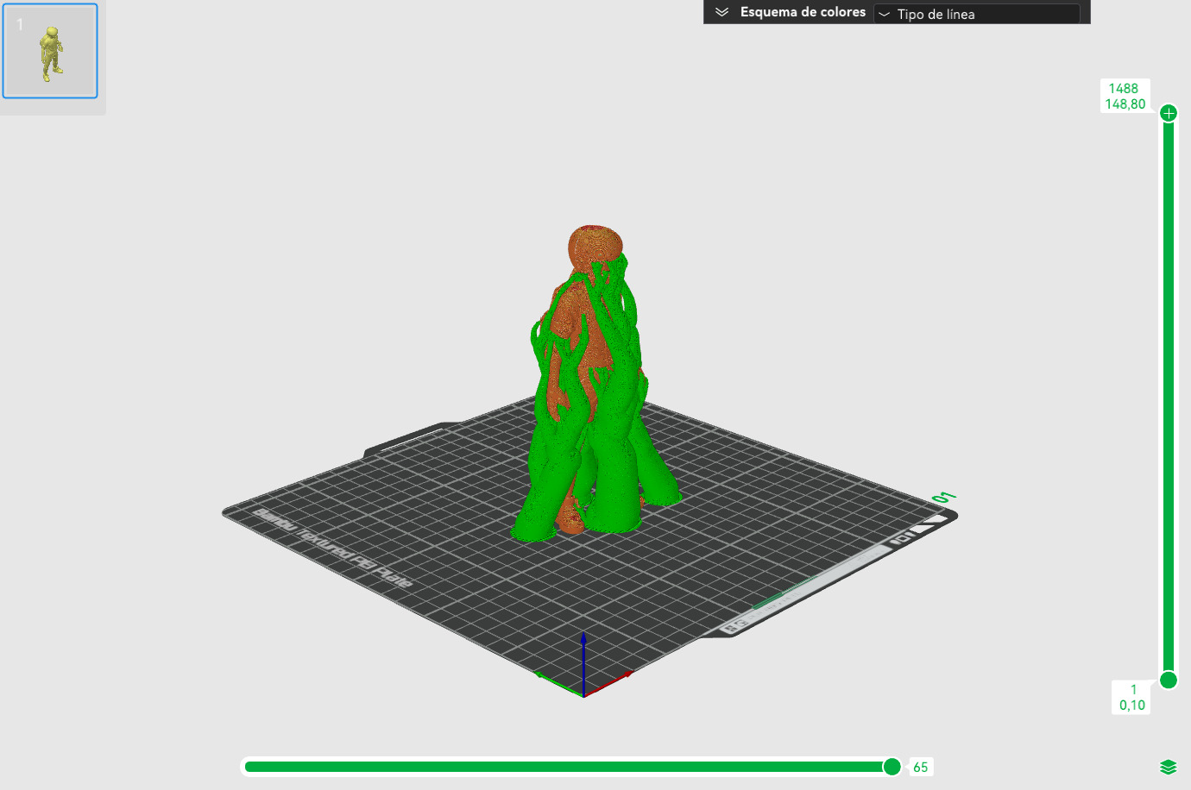The height and width of the screenshot is (790, 1191).
Task: Click the top layer slider plus handle
Action: [1169, 113]
